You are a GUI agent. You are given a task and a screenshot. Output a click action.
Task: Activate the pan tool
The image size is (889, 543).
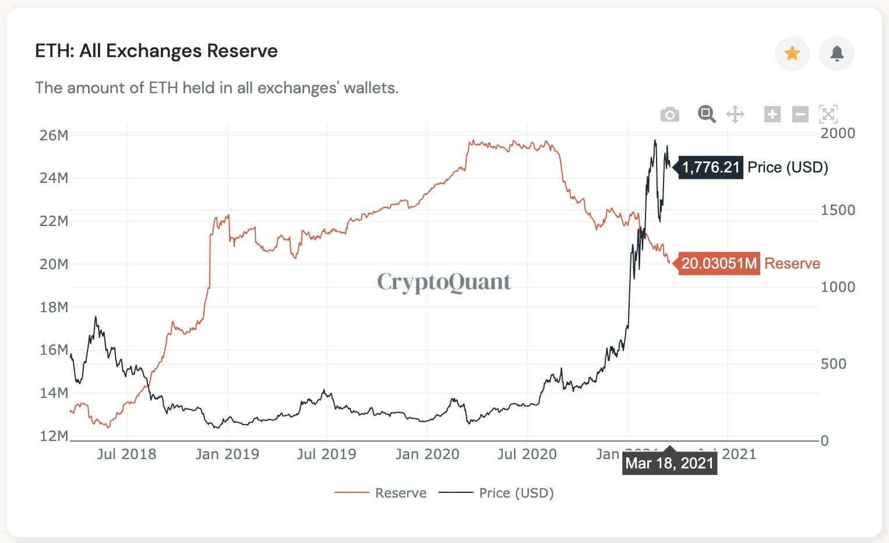735,114
